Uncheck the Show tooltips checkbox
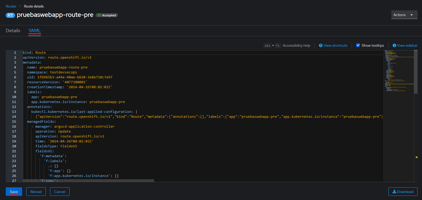 tap(358, 45)
